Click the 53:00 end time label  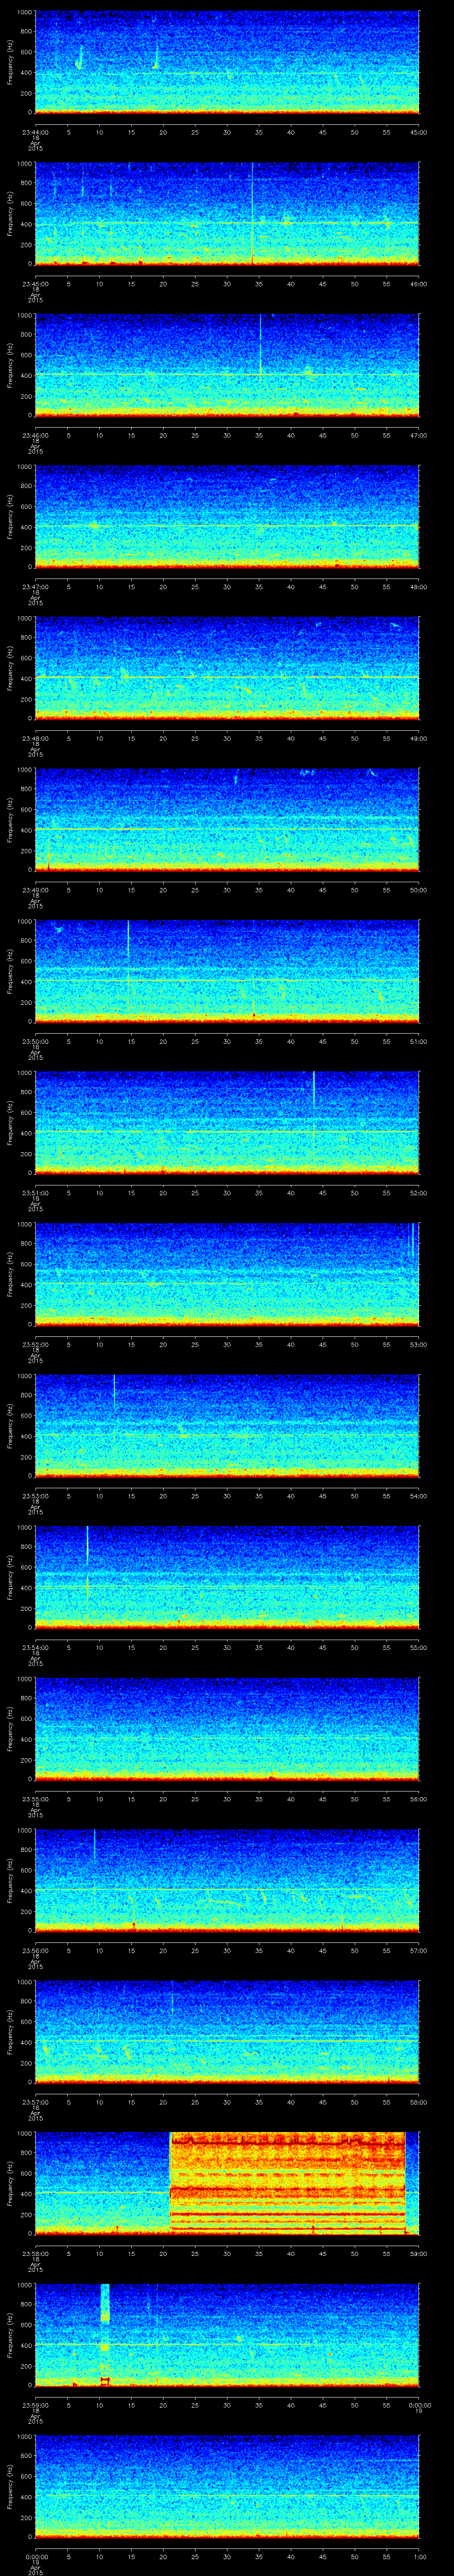(419, 1344)
